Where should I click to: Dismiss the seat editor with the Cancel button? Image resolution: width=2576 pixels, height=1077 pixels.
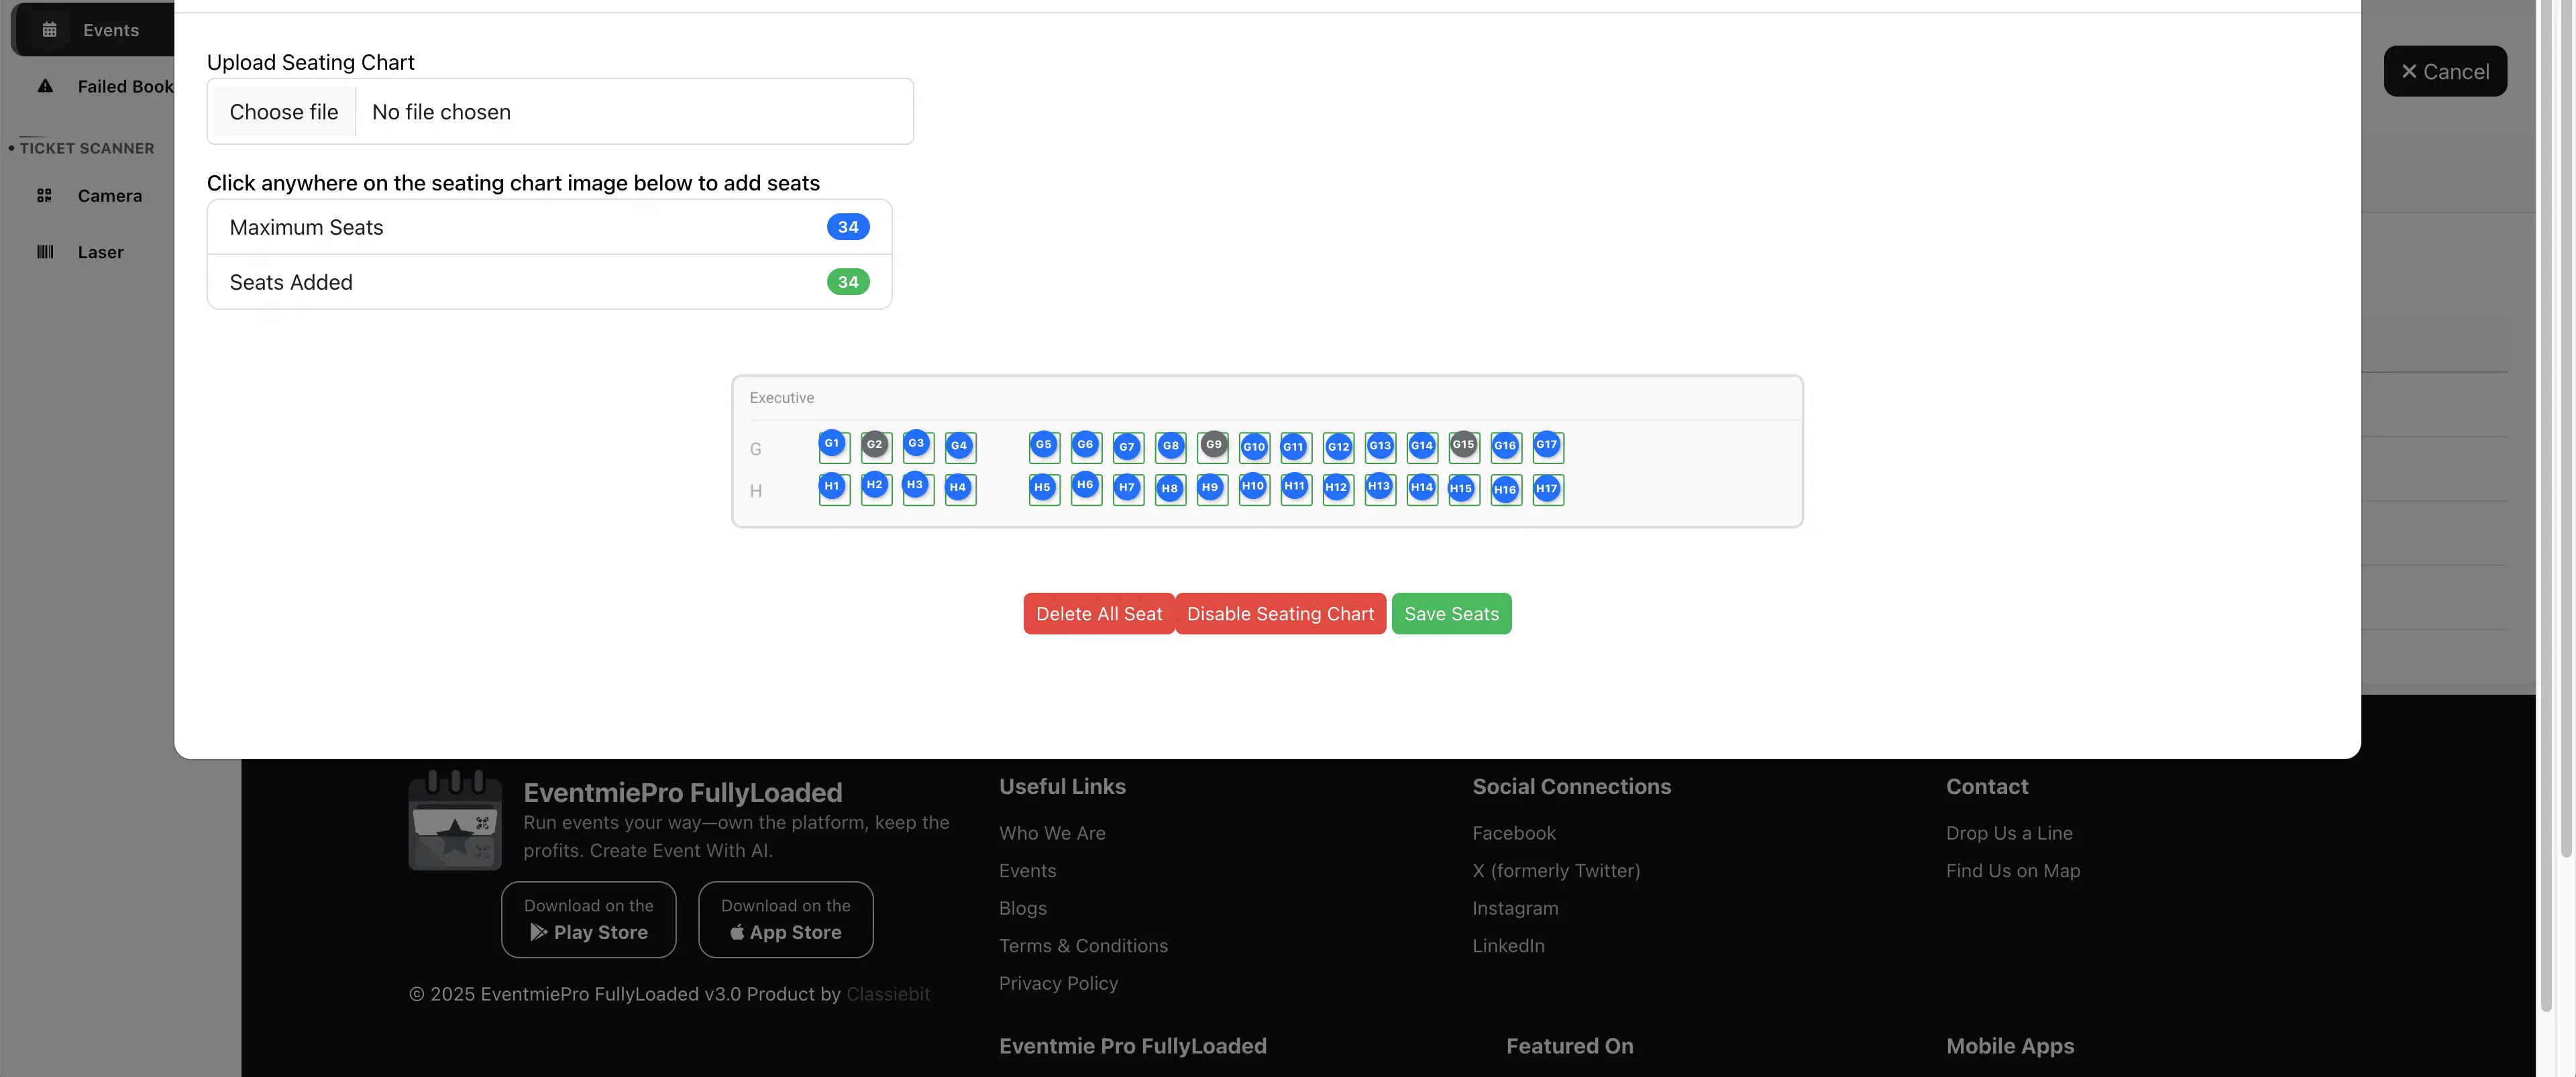point(2445,71)
